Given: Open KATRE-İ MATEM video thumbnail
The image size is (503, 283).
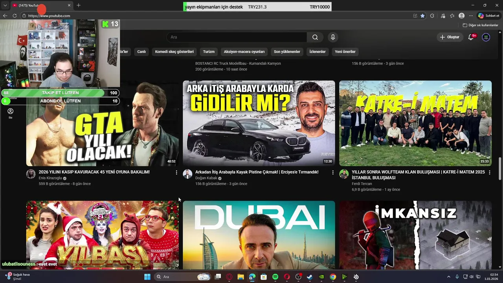Looking at the screenshot, I should pos(415,123).
